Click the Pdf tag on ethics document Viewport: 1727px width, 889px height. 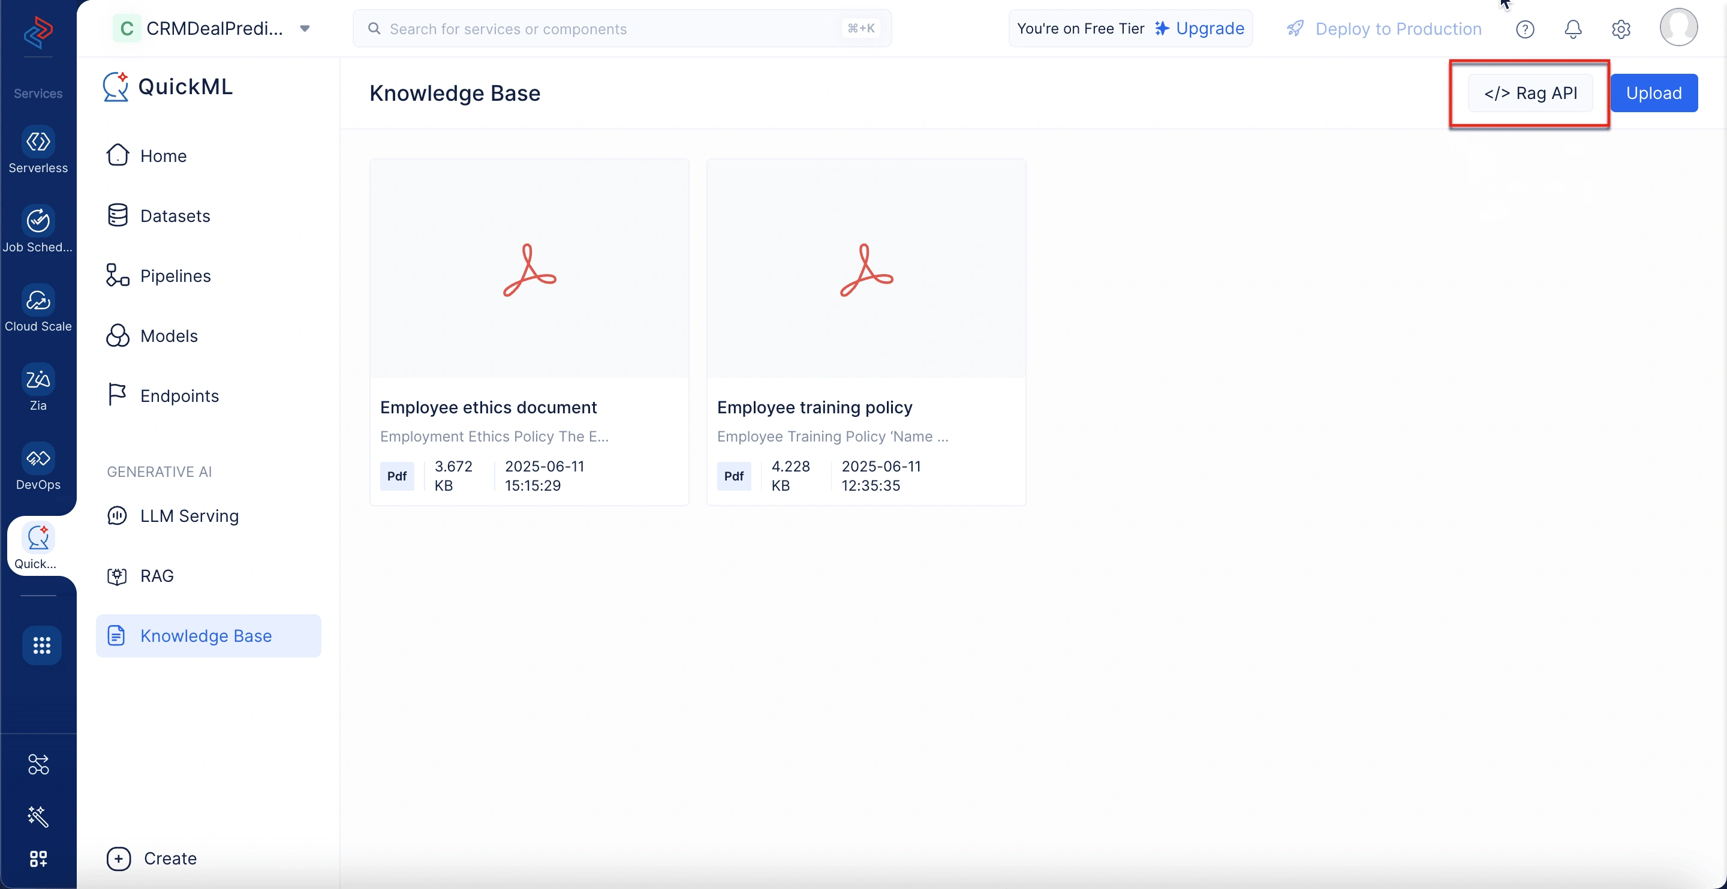pyautogui.click(x=397, y=476)
